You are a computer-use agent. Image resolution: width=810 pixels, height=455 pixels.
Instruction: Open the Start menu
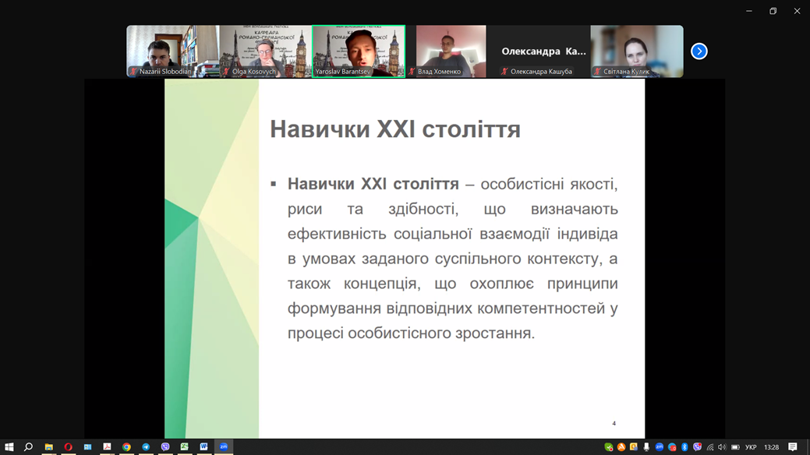tap(11, 448)
